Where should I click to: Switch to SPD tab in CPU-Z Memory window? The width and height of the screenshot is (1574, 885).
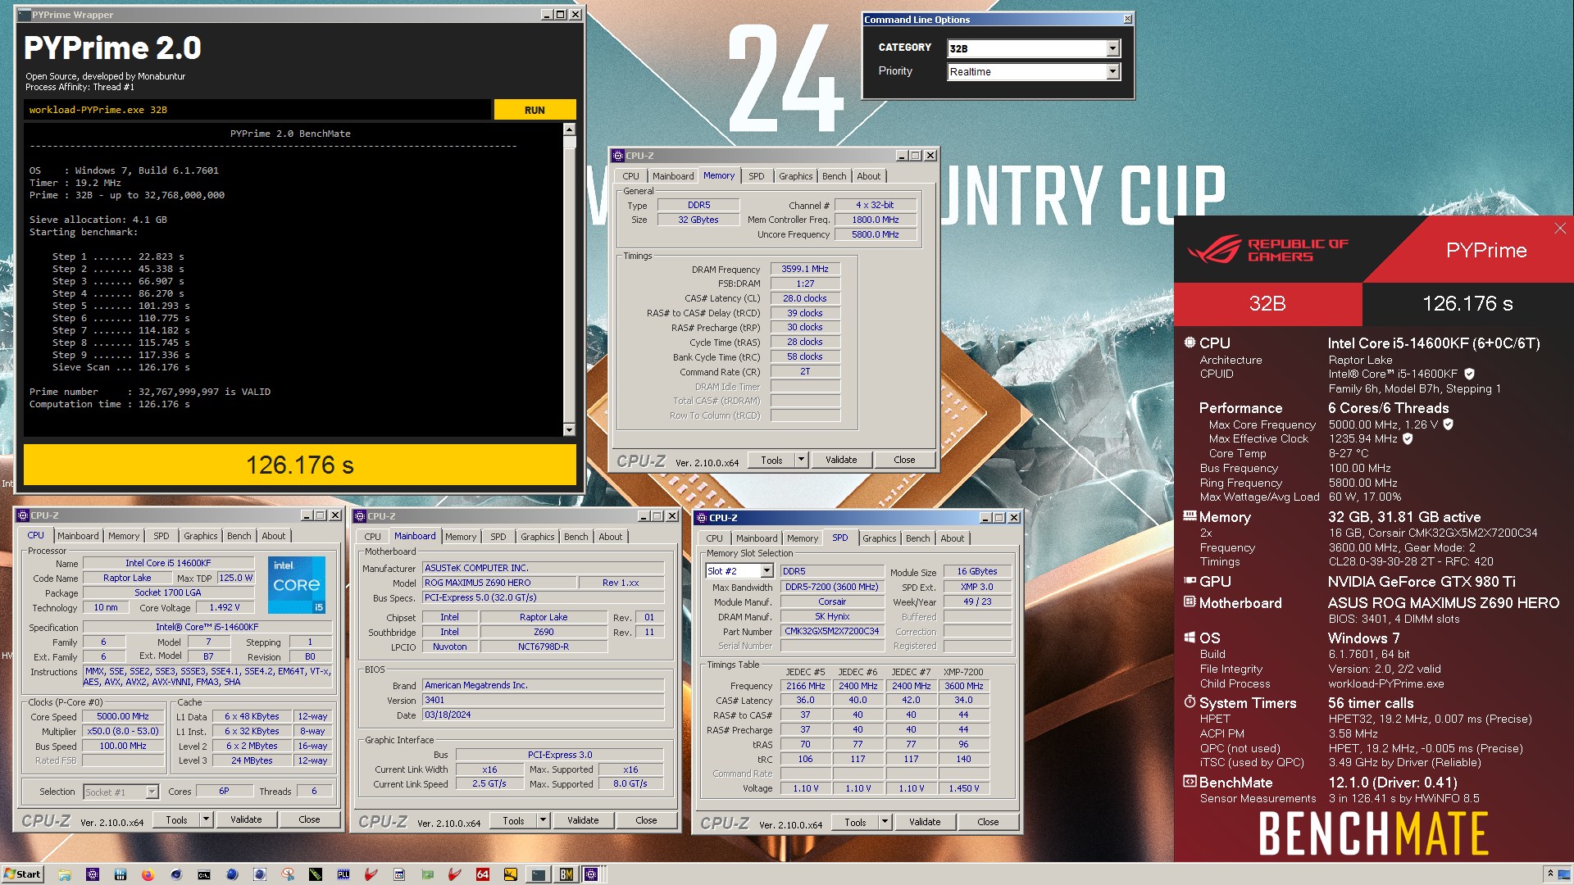tap(756, 176)
